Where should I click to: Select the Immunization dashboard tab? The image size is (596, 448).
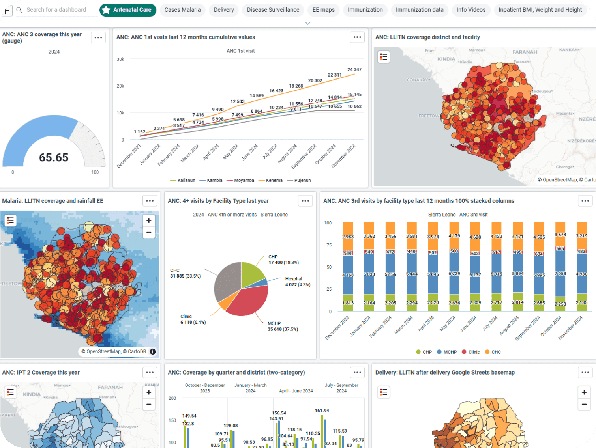365,10
